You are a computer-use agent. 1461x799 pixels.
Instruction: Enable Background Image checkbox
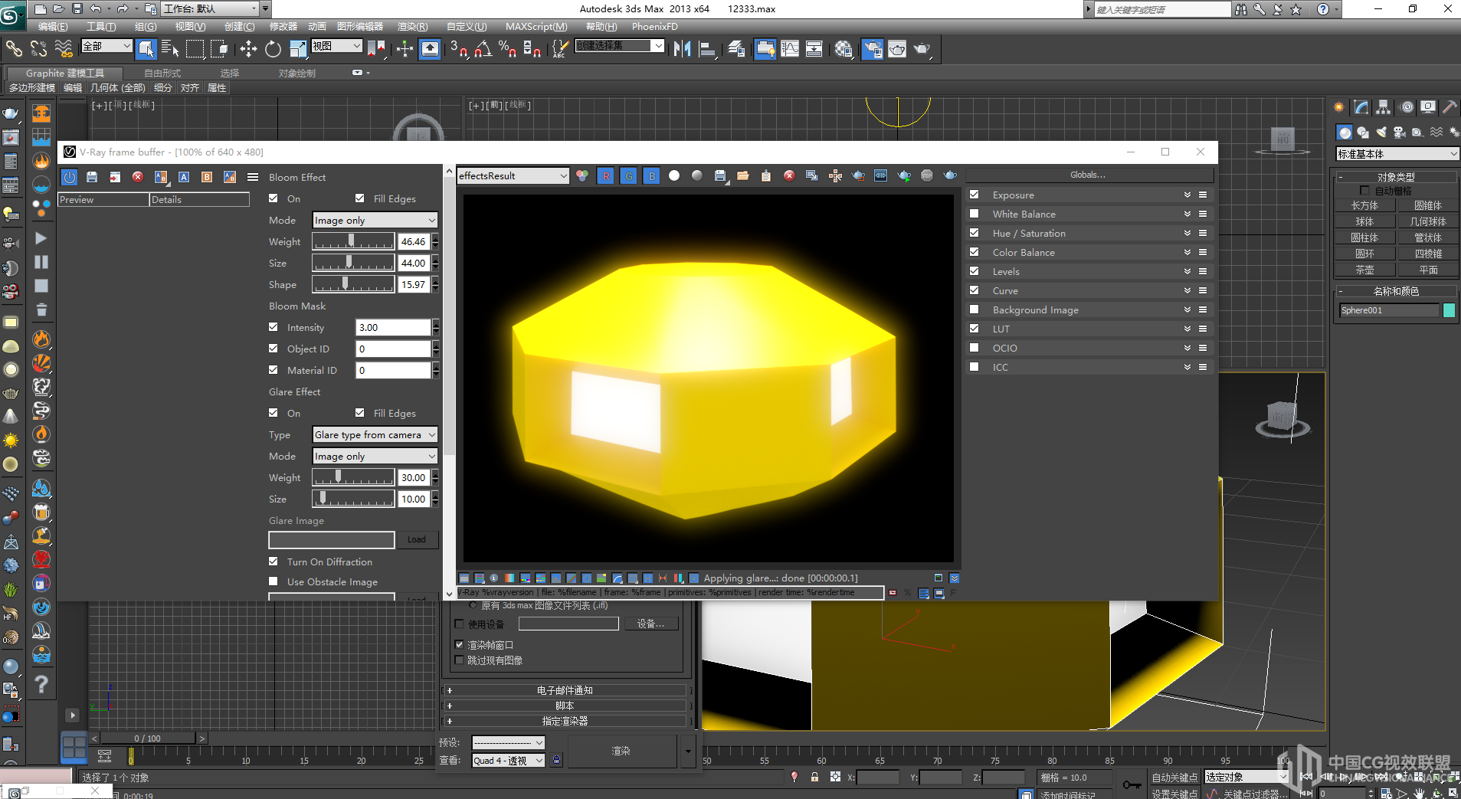975,309
